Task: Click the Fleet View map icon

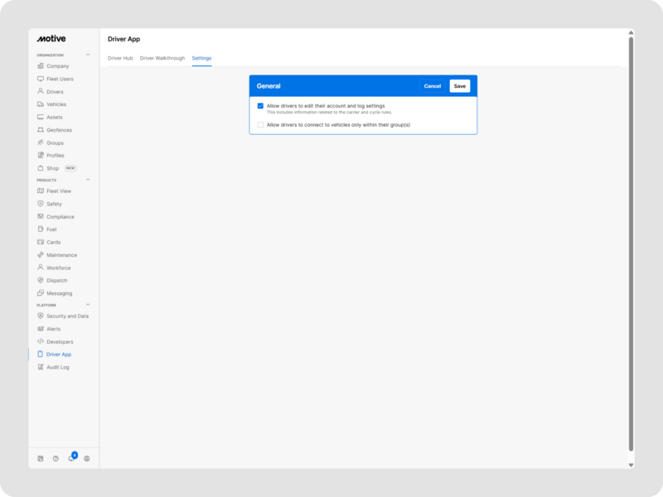Action: coord(41,191)
